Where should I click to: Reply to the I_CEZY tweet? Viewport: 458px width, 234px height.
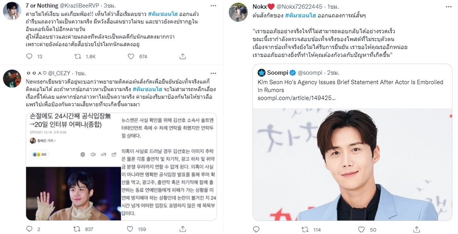30,229
